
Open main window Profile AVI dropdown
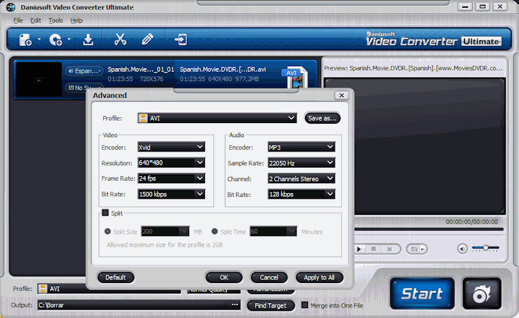point(109,289)
